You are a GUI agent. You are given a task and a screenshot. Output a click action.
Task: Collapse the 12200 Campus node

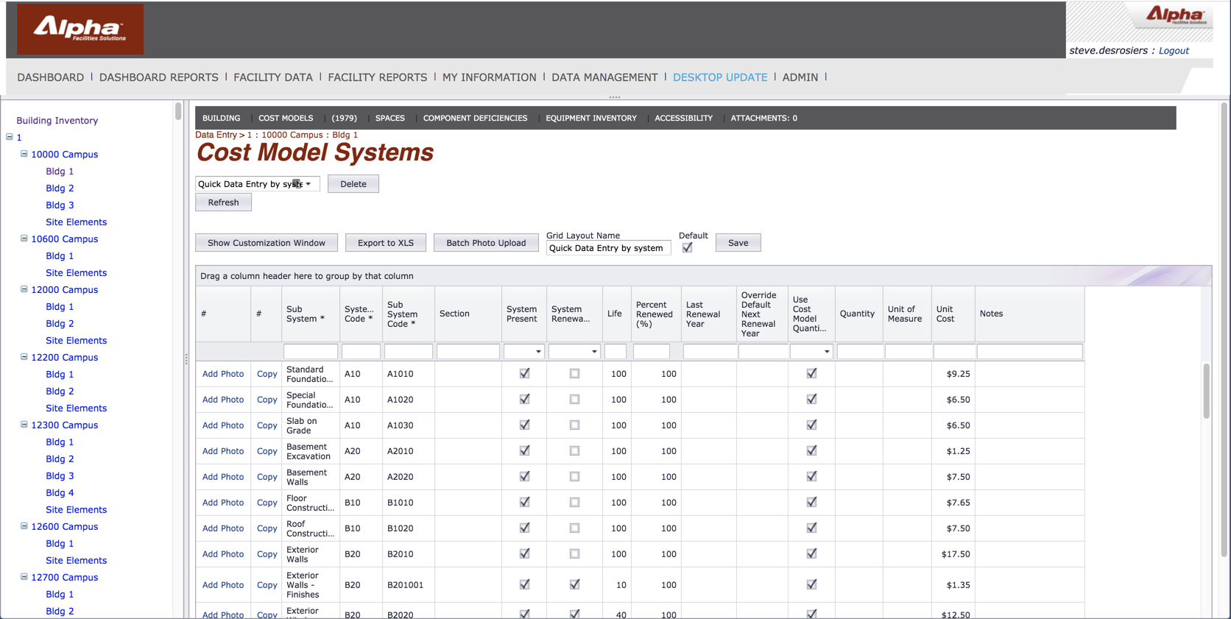click(x=24, y=357)
